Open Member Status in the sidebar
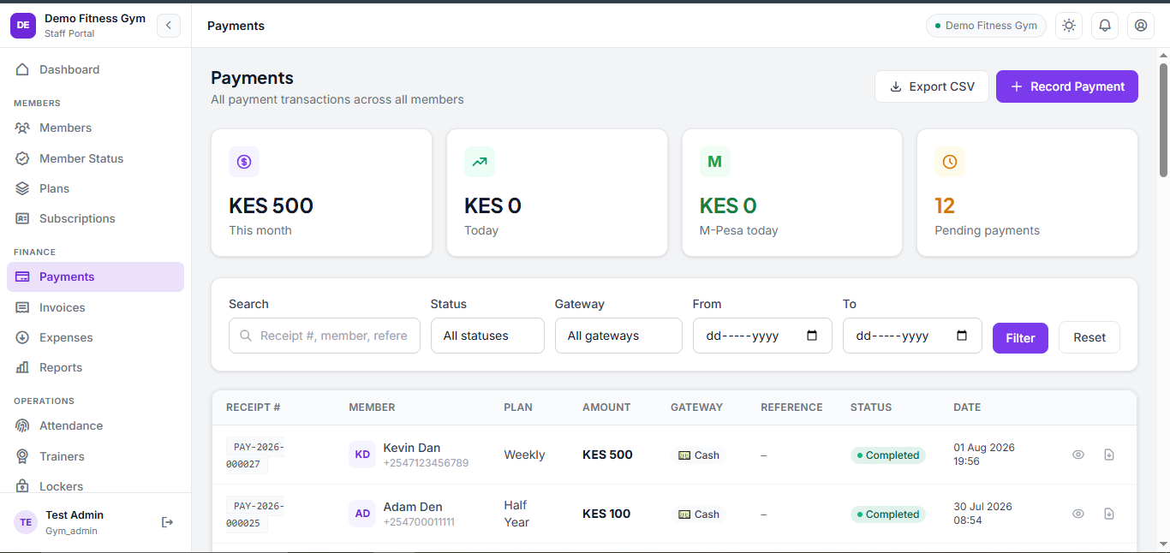The height and width of the screenshot is (553, 1170). point(95,158)
